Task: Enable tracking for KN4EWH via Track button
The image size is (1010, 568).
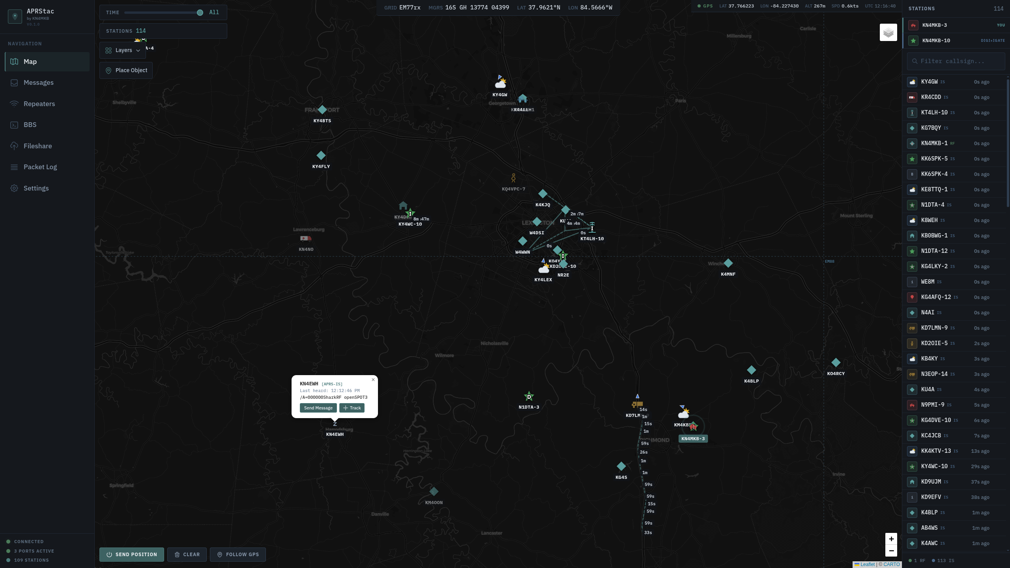Action: (352, 408)
